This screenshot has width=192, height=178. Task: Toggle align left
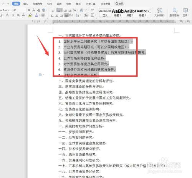(x=52, y=15)
